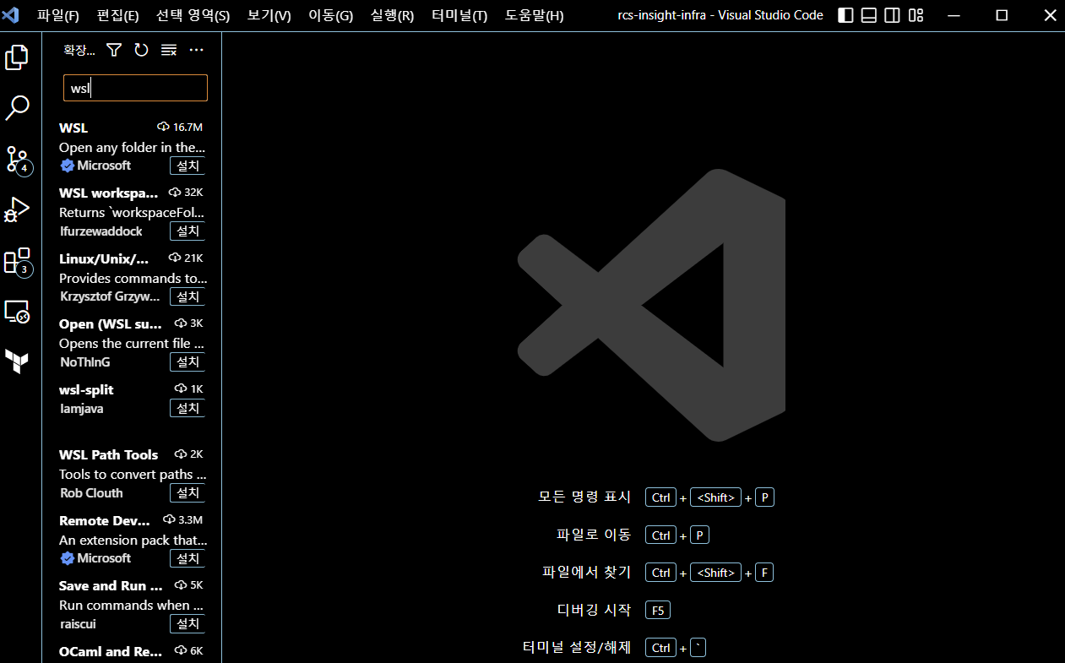Toggle bottom panel layout icon
The width and height of the screenshot is (1065, 663).
pyautogui.click(x=869, y=15)
